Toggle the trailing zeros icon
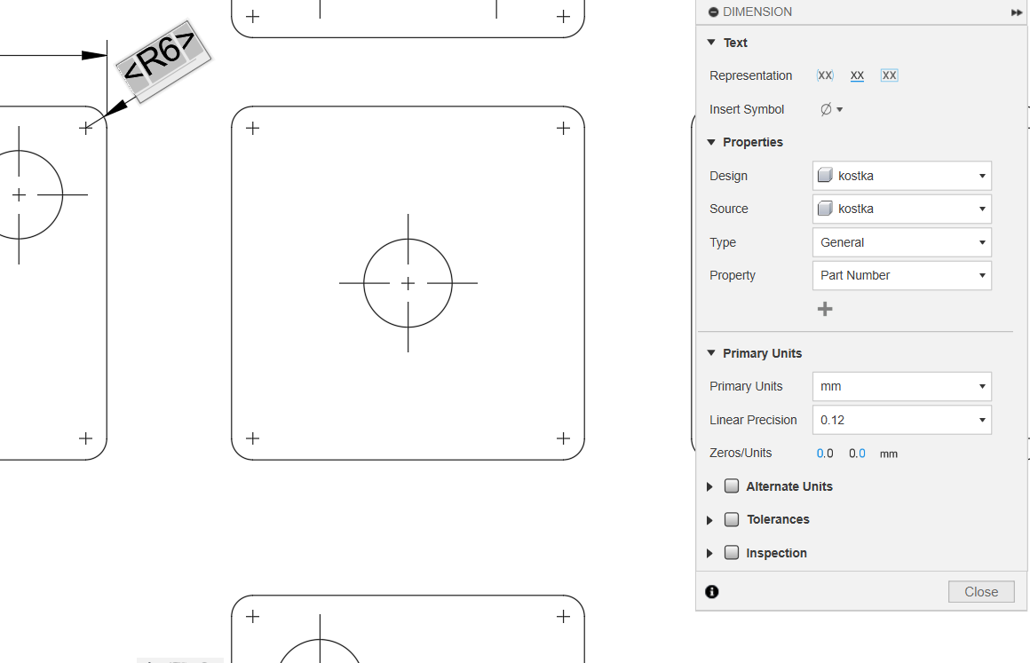This screenshot has height=663, width=1030. pyautogui.click(x=857, y=454)
